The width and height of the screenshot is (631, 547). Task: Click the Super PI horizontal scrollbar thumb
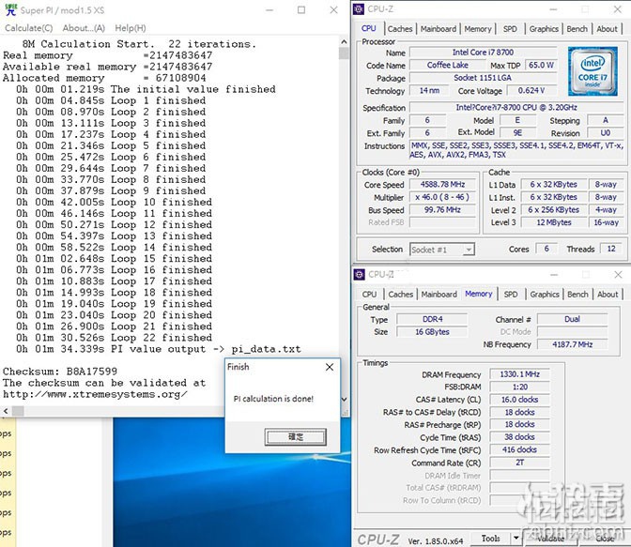pyautogui.click(x=18, y=411)
